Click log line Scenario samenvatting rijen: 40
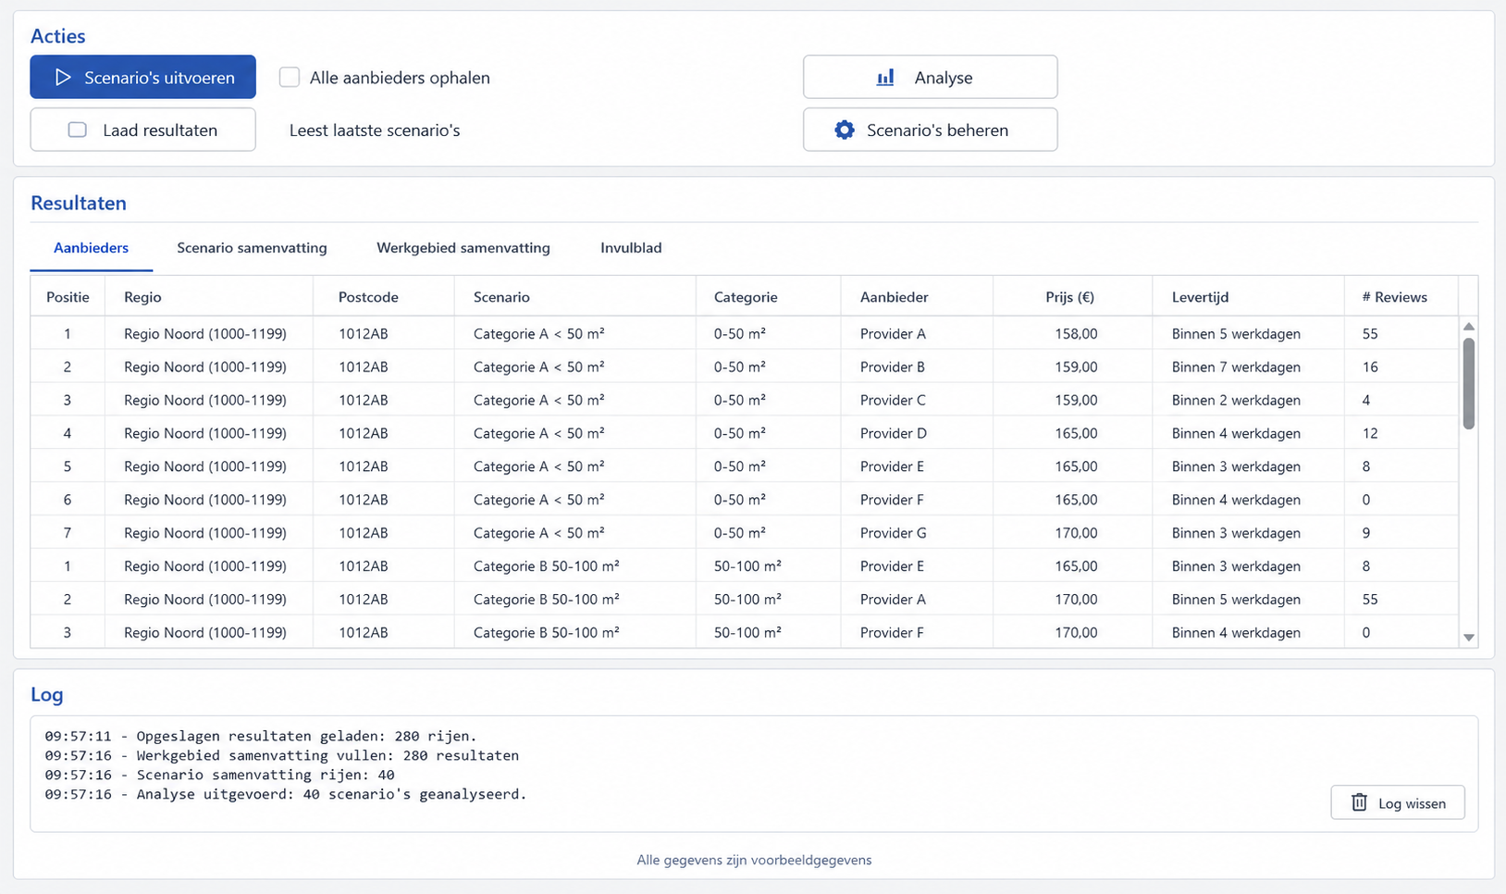1506x894 pixels. click(x=220, y=775)
